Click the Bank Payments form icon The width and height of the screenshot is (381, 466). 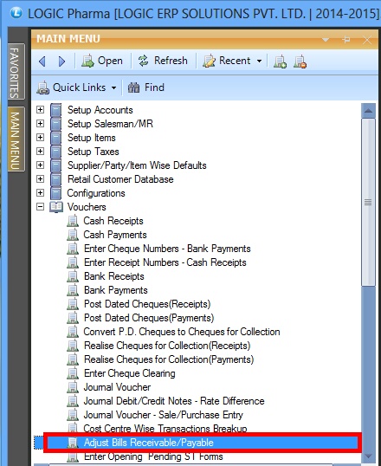coord(73,290)
